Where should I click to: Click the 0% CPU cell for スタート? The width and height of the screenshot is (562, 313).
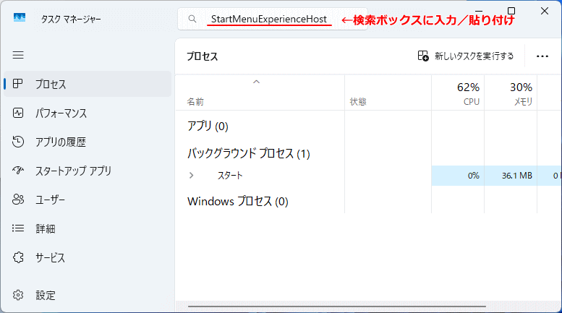[458, 176]
